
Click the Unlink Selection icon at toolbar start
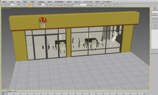click(2, 5)
